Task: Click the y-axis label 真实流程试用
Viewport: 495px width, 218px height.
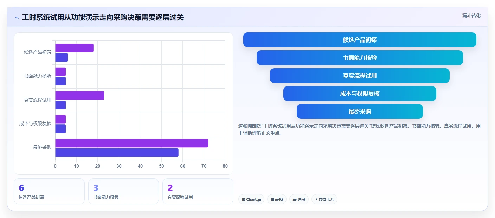Action: [38, 100]
